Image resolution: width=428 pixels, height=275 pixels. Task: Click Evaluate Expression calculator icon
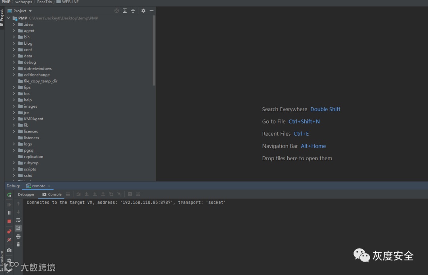click(x=130, y=194)
